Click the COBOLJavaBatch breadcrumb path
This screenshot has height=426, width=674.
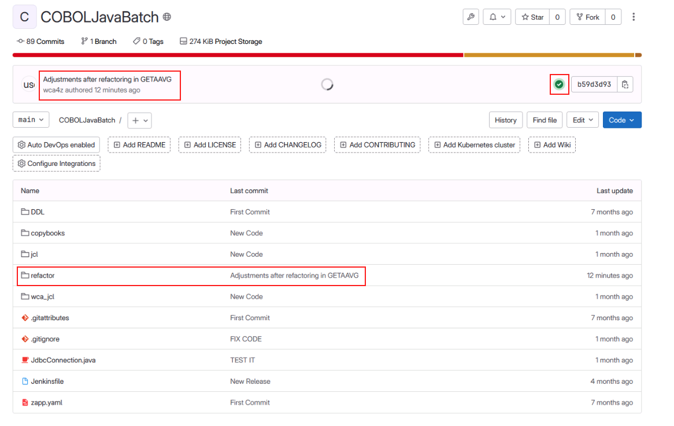(x=87, y=120)
